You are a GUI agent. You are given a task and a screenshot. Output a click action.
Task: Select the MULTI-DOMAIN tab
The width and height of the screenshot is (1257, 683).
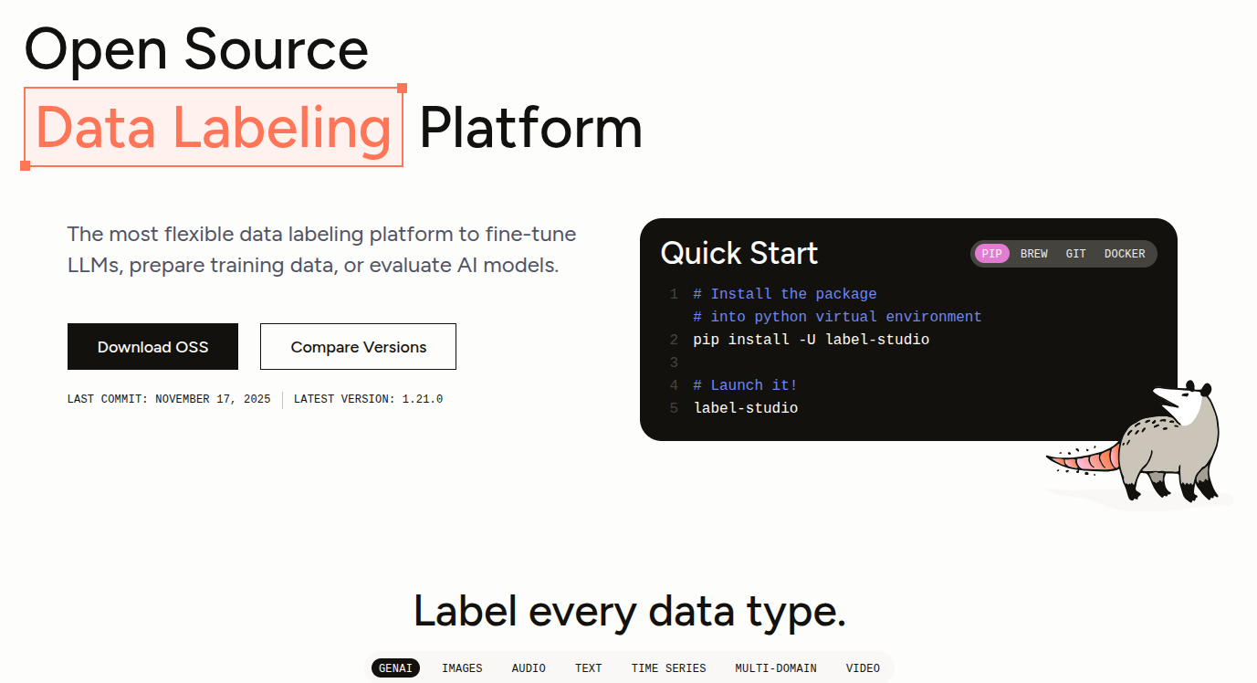pos(776,668)
